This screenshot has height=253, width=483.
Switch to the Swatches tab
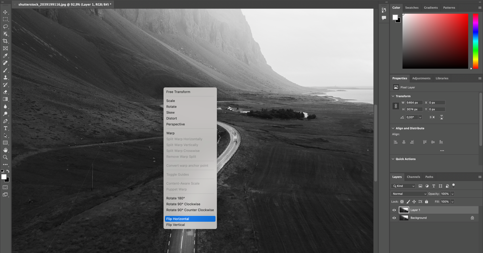pos(412,8)
